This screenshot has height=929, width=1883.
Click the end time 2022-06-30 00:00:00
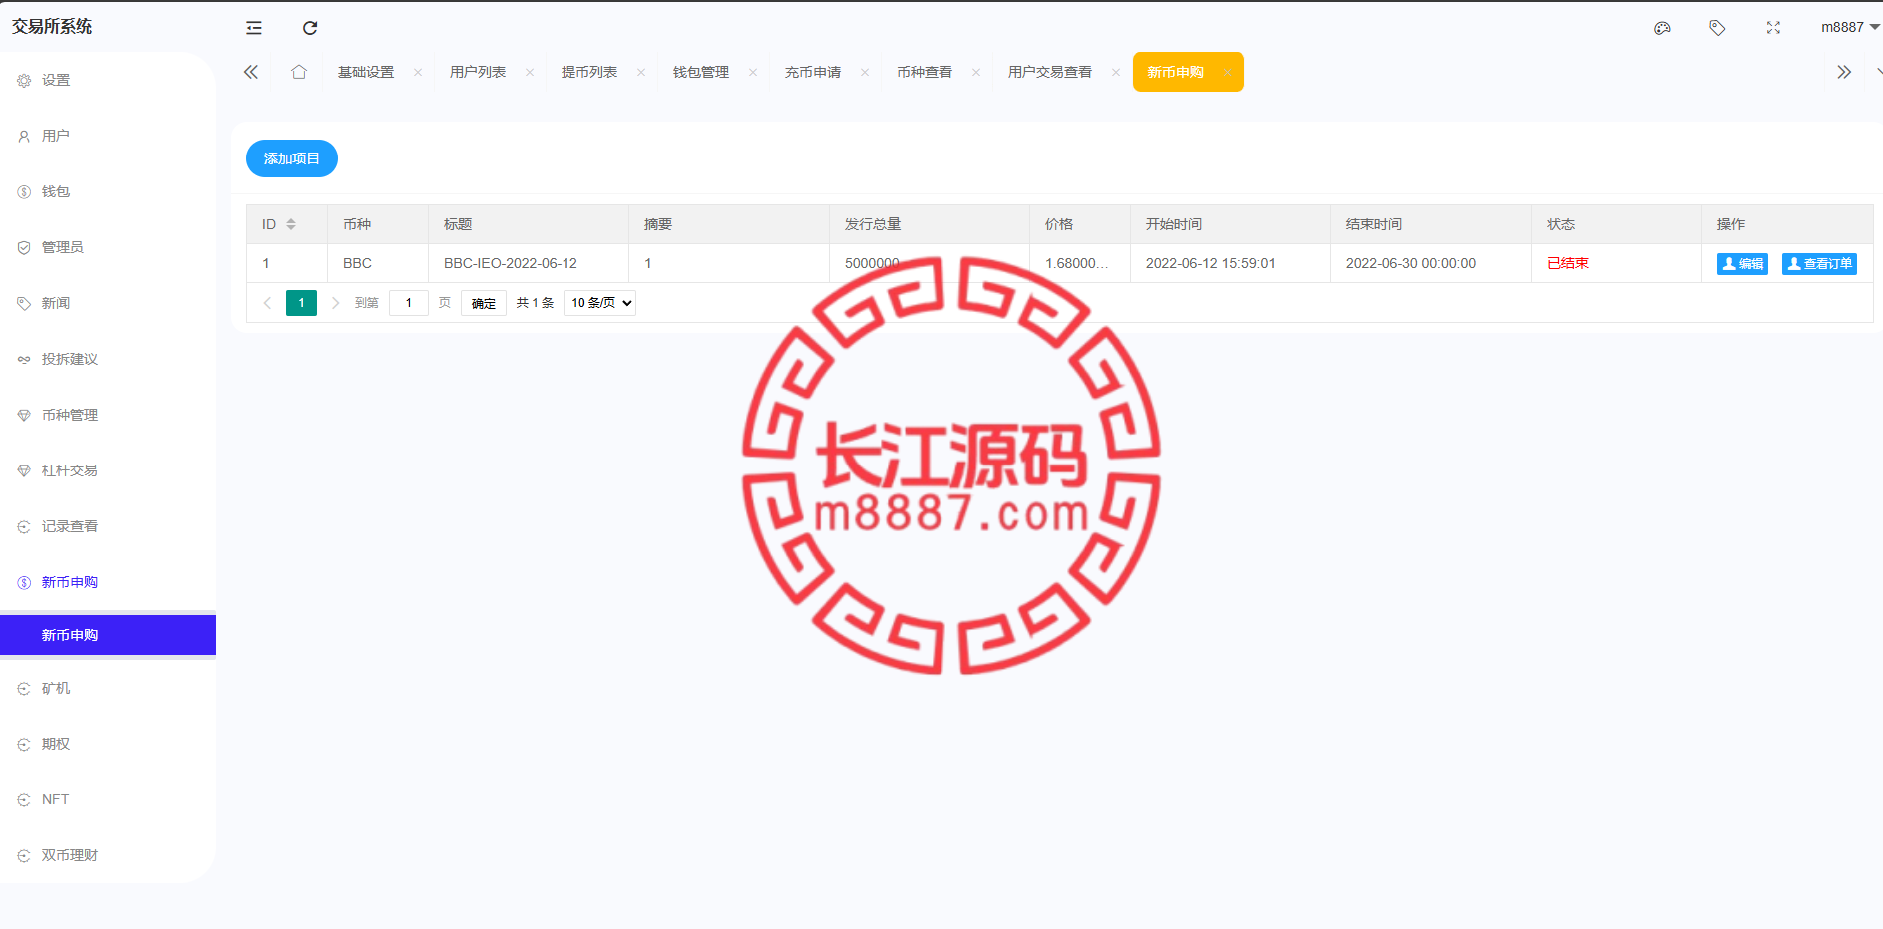[1411, 263]
